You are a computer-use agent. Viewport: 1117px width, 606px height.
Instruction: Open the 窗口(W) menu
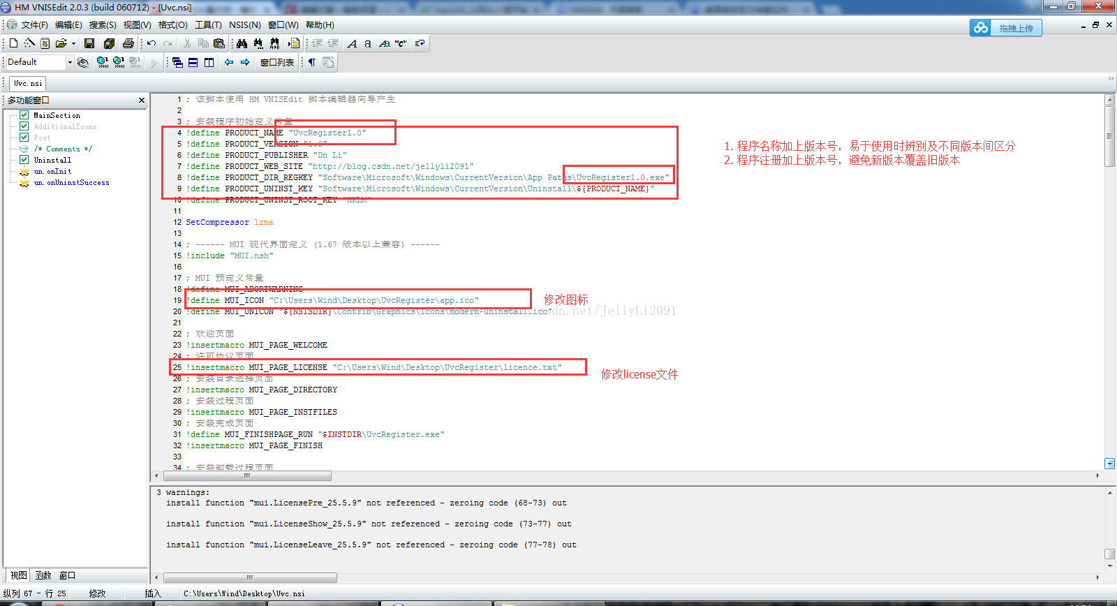[283, 25]
